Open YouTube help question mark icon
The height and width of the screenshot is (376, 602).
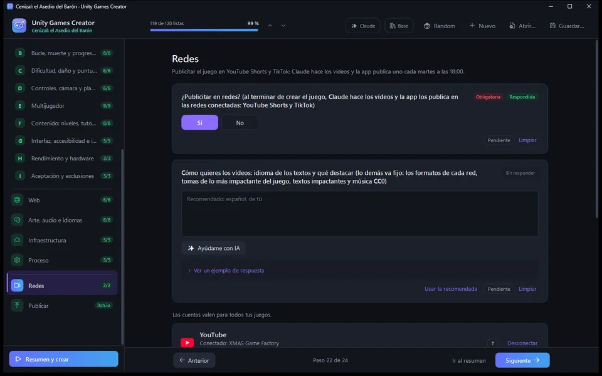(x=492, y=343)
